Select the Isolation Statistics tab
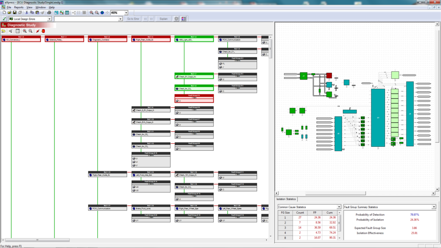This screenshot has width=441, height=248. [286, 199]
